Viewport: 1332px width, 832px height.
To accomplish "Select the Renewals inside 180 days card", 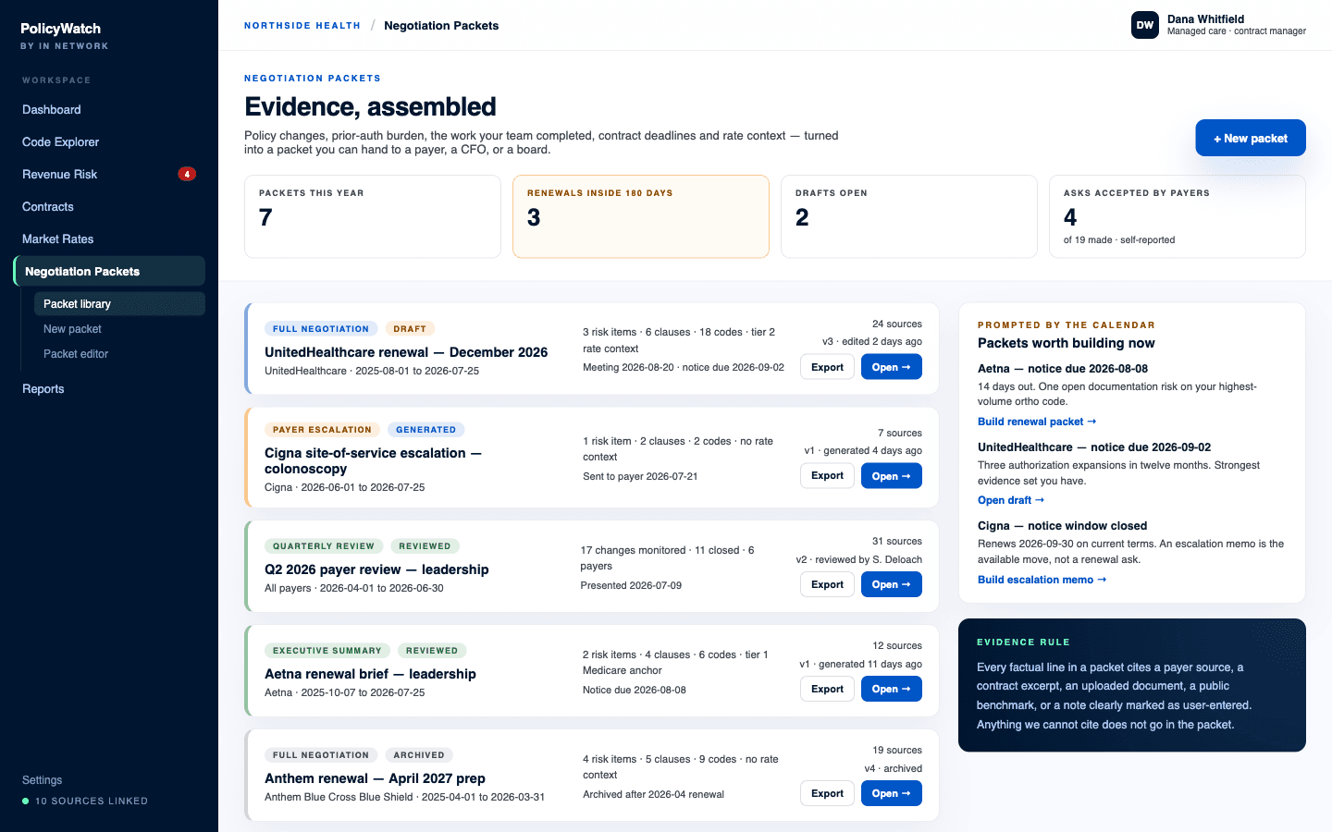I will [641, 216].
